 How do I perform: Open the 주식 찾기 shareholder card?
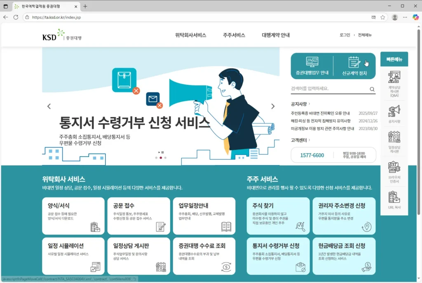[278, 216]
